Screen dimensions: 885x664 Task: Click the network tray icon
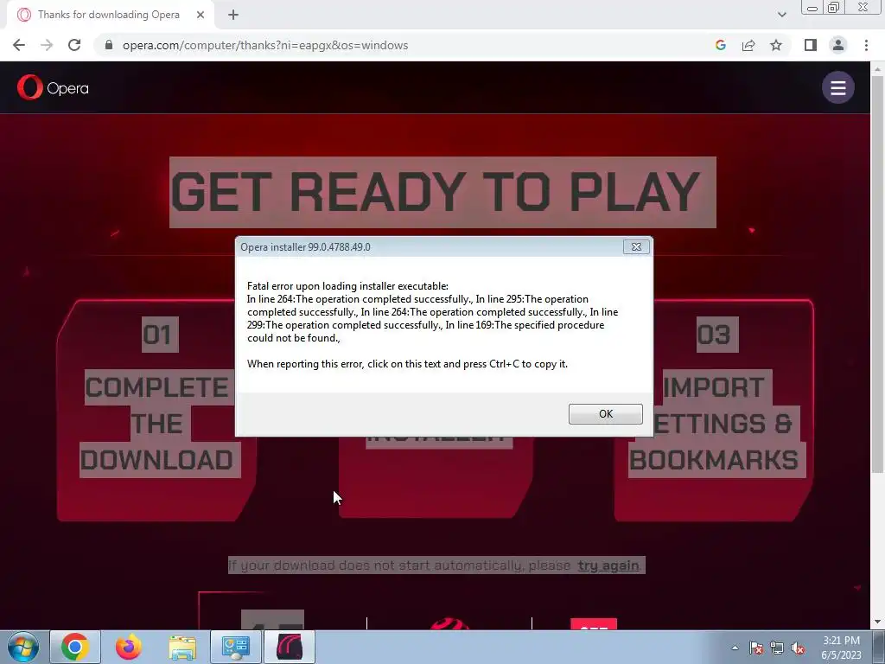(777, 648)
